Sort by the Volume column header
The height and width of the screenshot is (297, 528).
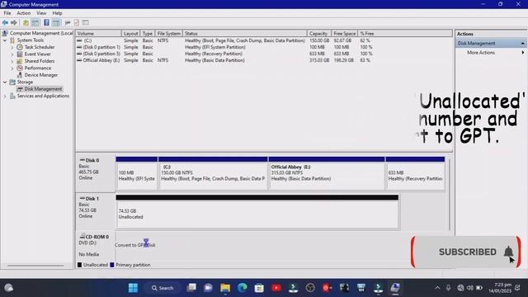tap(98, 34)
